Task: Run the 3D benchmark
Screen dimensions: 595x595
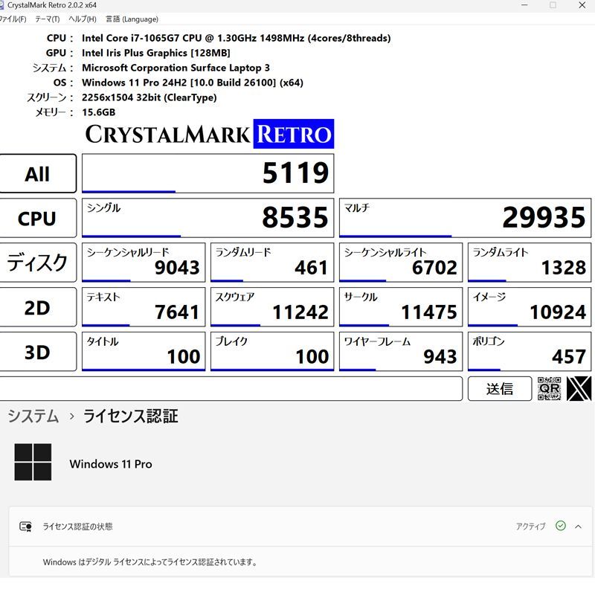Action: (x=37, y=351)
